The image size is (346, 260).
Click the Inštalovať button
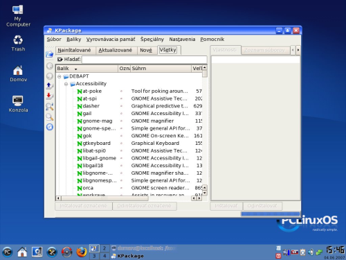coord(226,206)
